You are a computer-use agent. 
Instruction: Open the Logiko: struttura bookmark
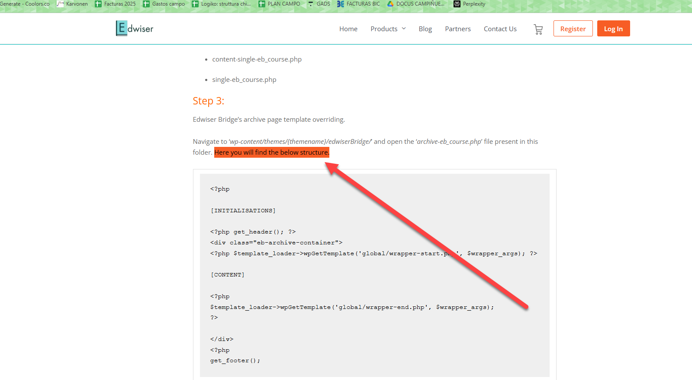[221, 4]
